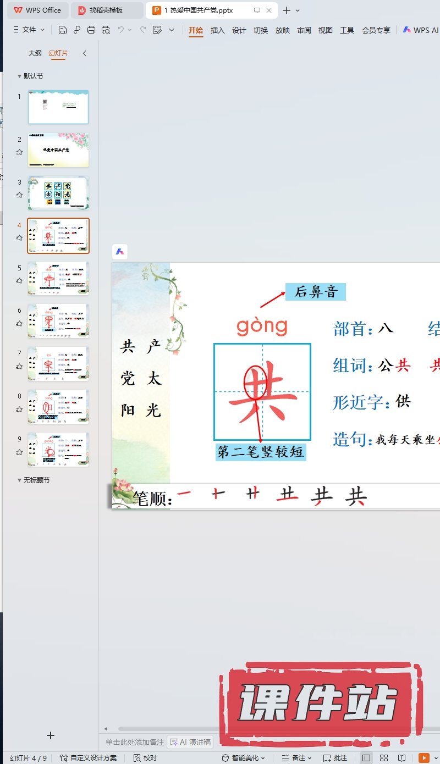Add new slide with plus icon
This screenshot has width=440, height=764.
tap(51, 735)
